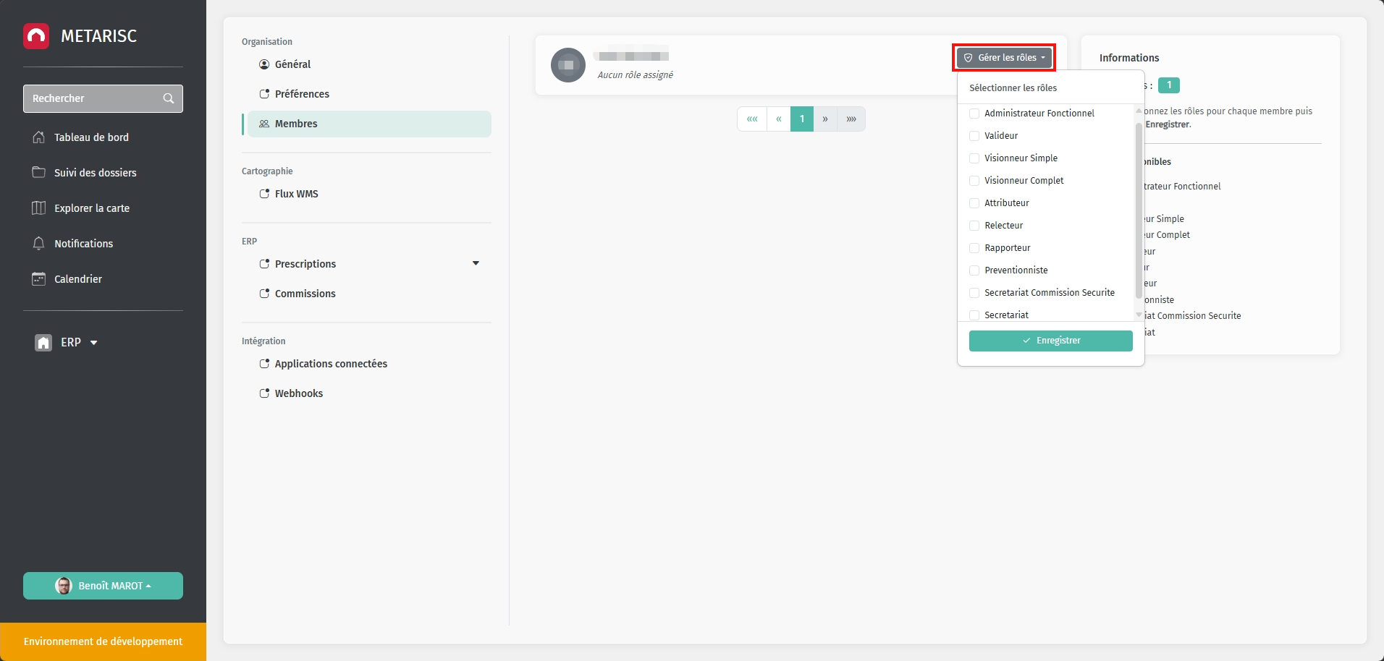
Task: Save roles with Enregistrer button
Action: (x=1051, y=341)
